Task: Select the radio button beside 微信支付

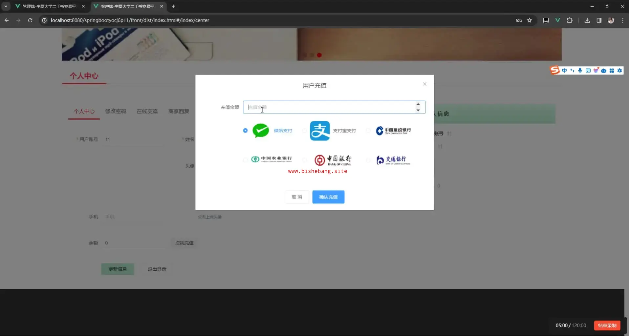Action: 245,131
